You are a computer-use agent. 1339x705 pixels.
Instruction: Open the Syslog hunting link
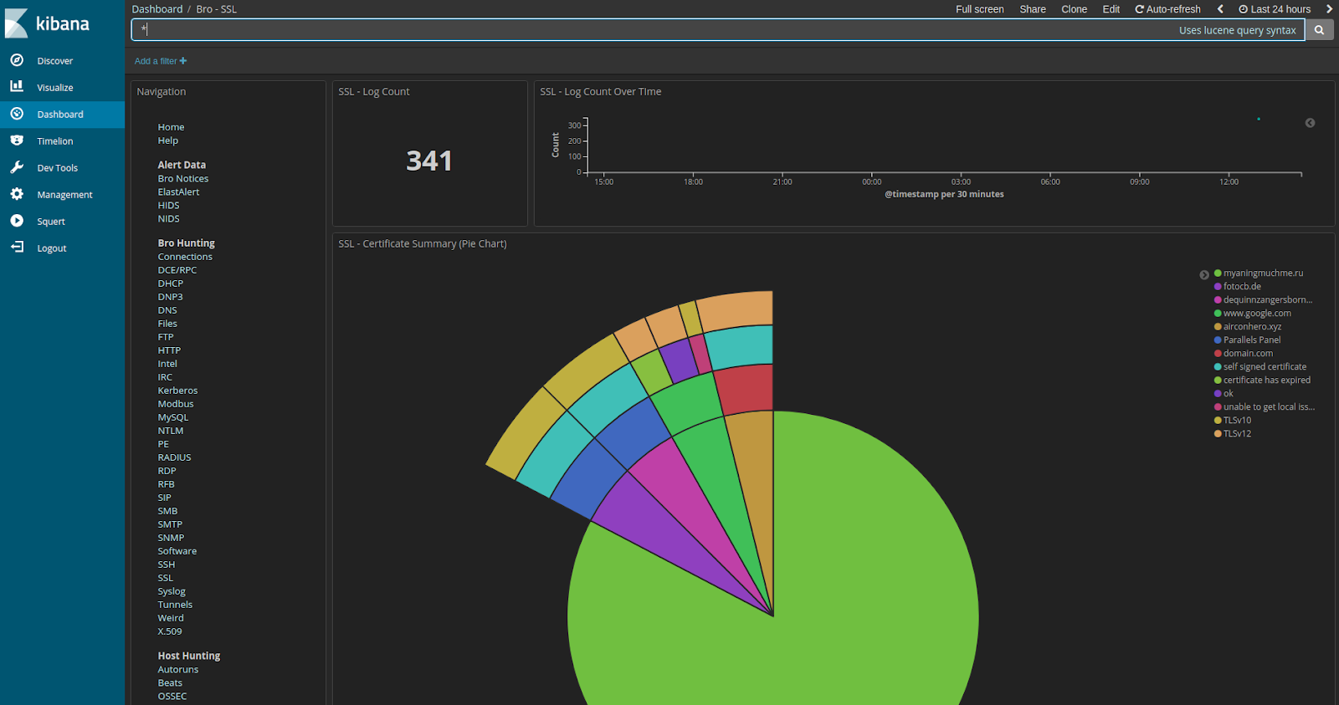(172, 591)
